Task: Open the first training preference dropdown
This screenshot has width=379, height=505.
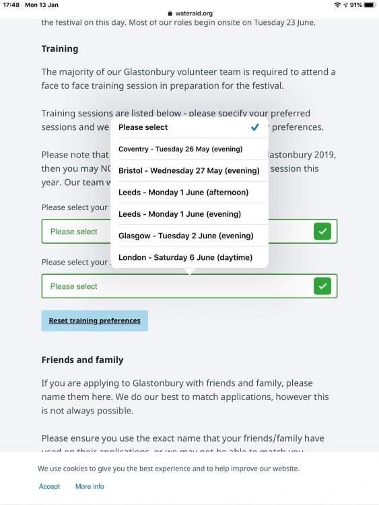Action: coord(189,231)
